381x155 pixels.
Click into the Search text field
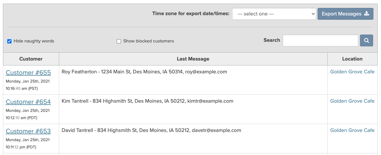pos(320,41)
